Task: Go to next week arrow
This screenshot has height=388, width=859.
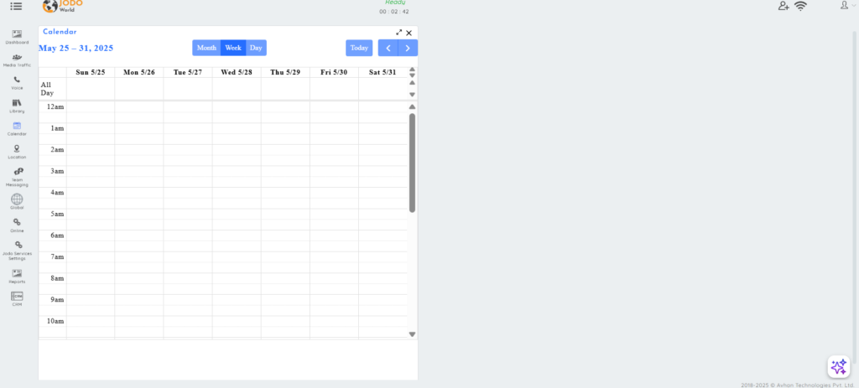Action: (408, 48)
